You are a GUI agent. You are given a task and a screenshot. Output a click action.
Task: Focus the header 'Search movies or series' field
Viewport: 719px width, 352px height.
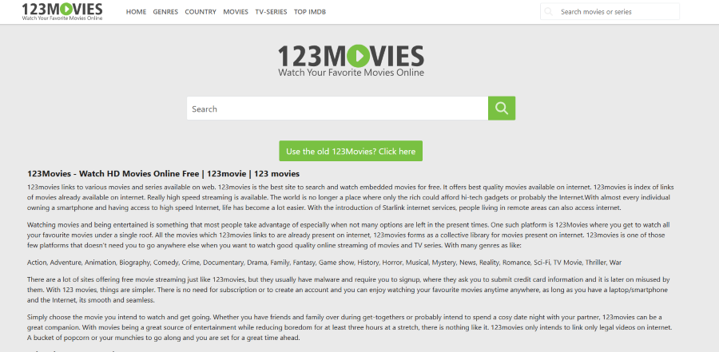[610, 12]
